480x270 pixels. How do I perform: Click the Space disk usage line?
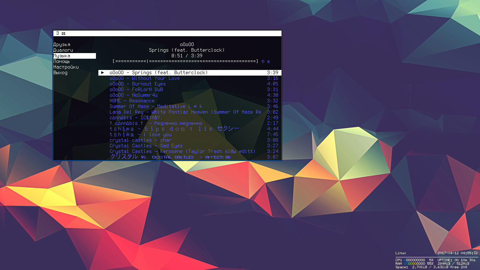tap(431, 267)
